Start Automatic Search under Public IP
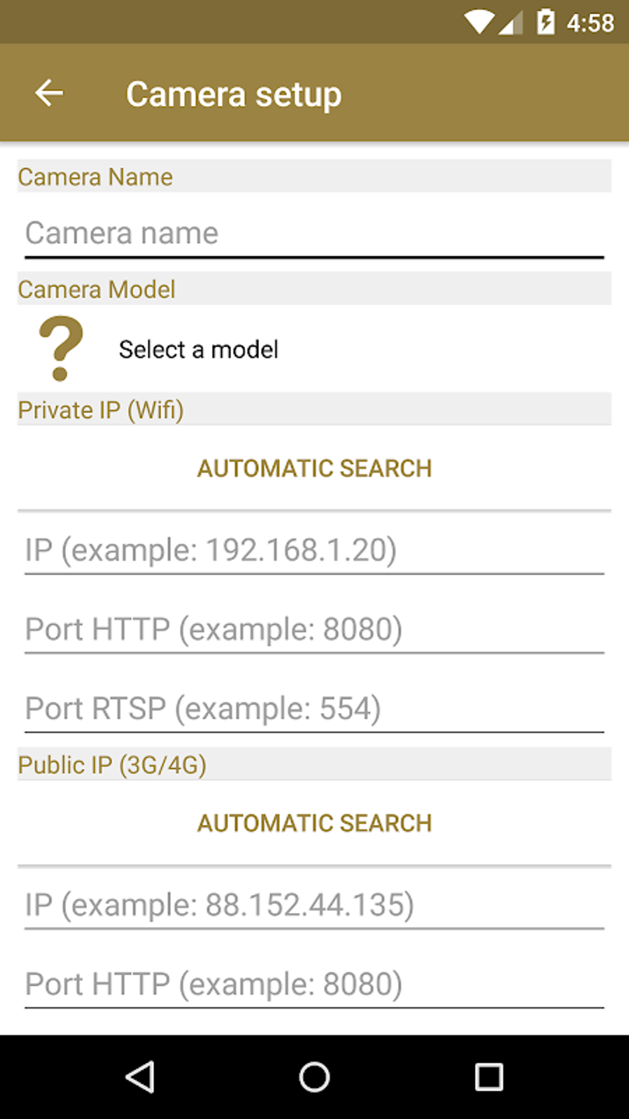 pos(314,823)
